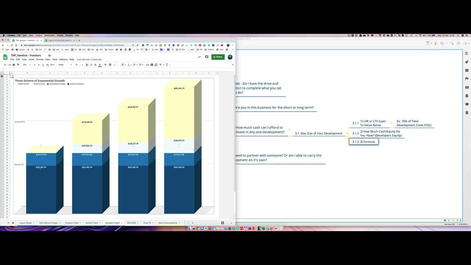This screenshot has width=471, height=265.
Task: Open the Add-ons menu in Sheets
Action: tap(63, 59)
